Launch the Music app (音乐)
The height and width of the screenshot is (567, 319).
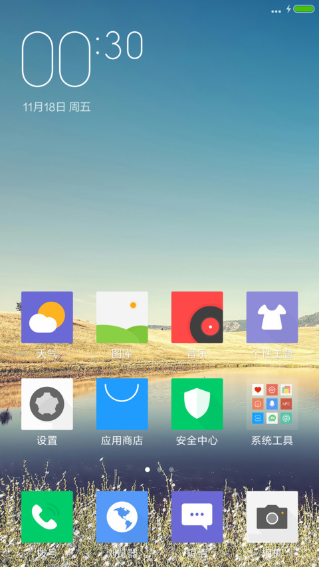coord(197,317)
